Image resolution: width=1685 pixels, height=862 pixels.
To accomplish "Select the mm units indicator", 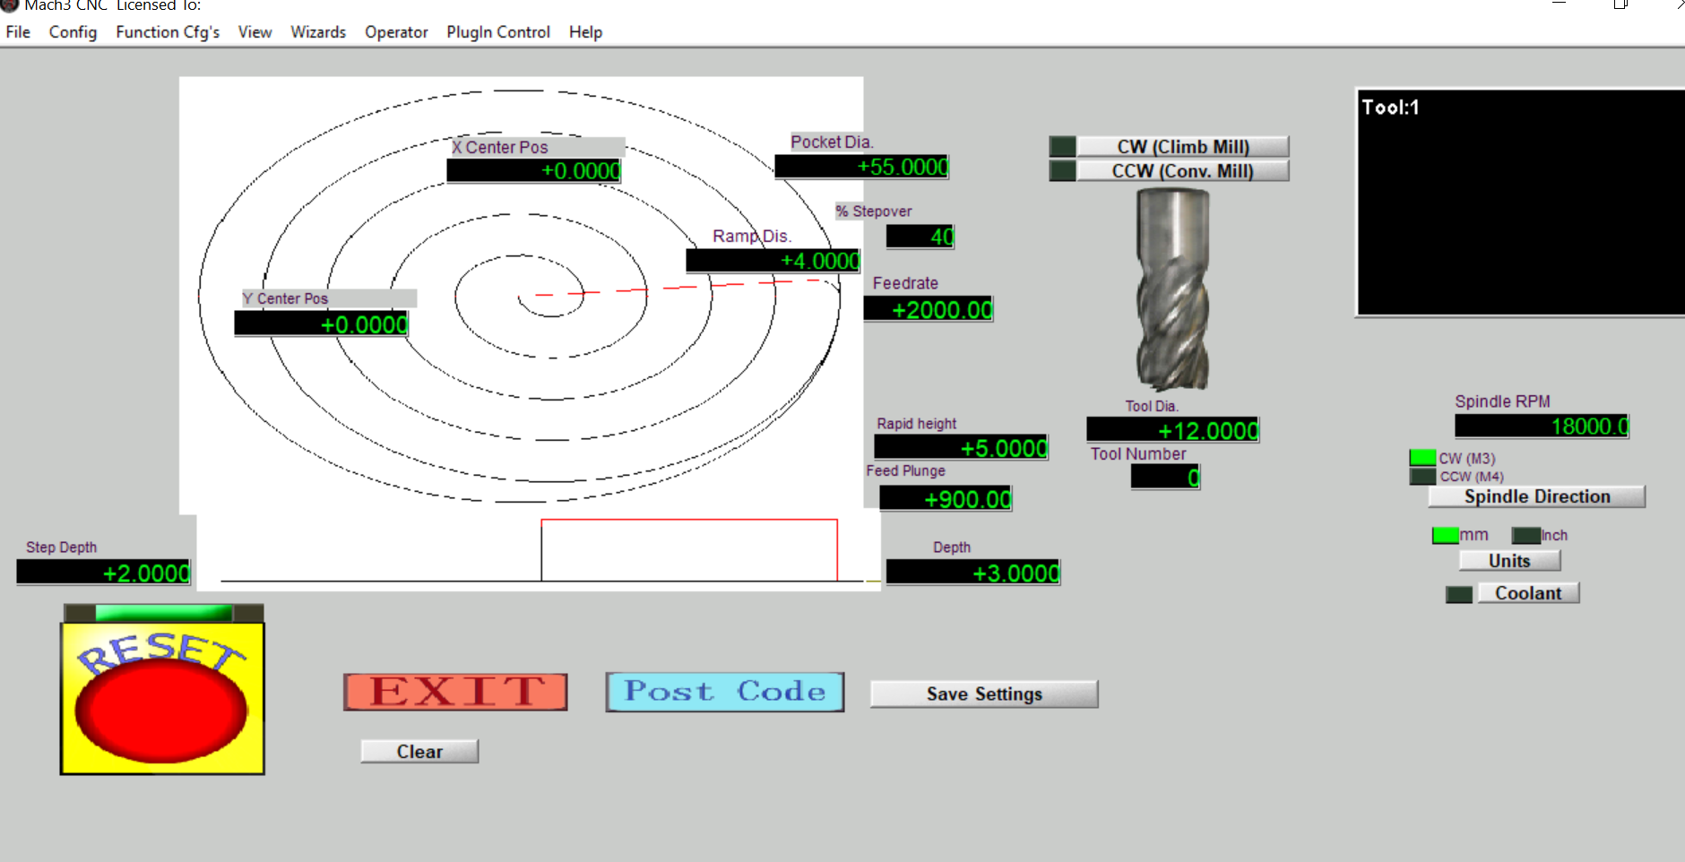I will click(x=1445, y=535).
